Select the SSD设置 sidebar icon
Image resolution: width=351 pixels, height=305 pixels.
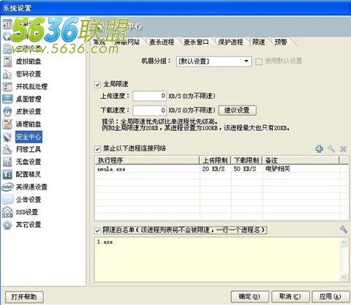tap(7, 212)
